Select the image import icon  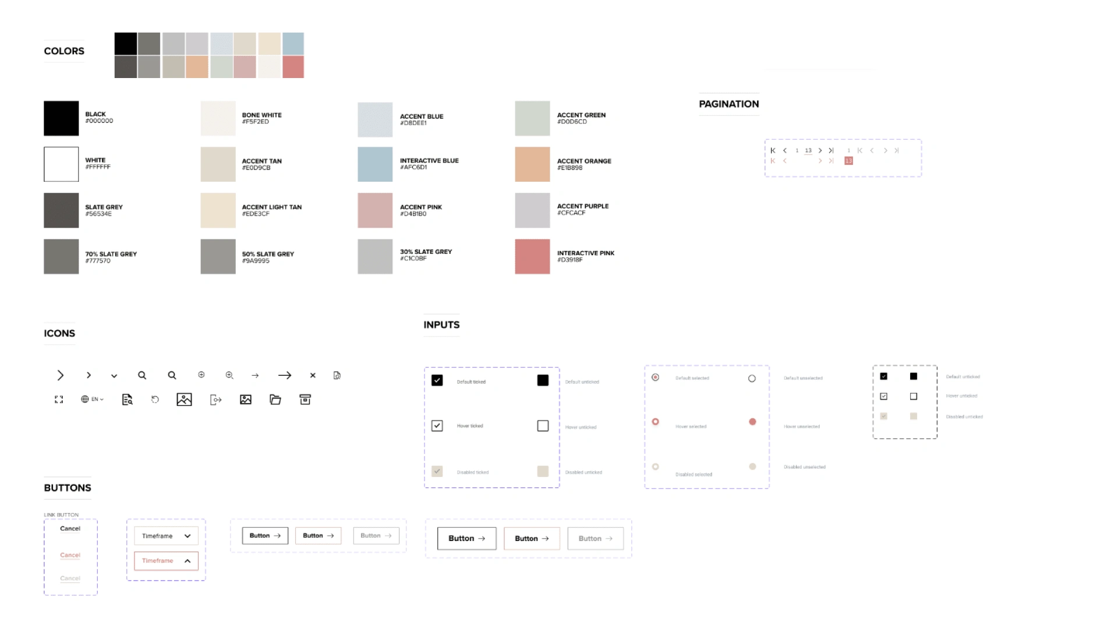[246, 400]
